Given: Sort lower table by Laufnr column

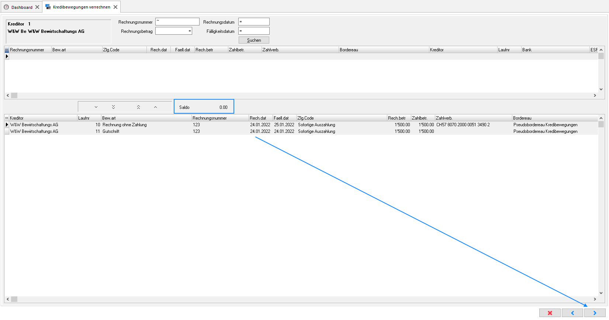Looking at the screenshot, I should (x=89, y=118).
